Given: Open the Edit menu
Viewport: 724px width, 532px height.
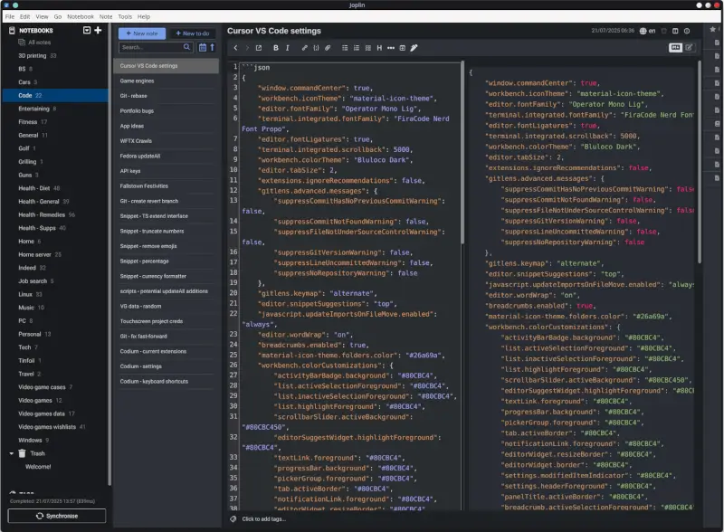Looking at the screenshot, I should point(25,16).
